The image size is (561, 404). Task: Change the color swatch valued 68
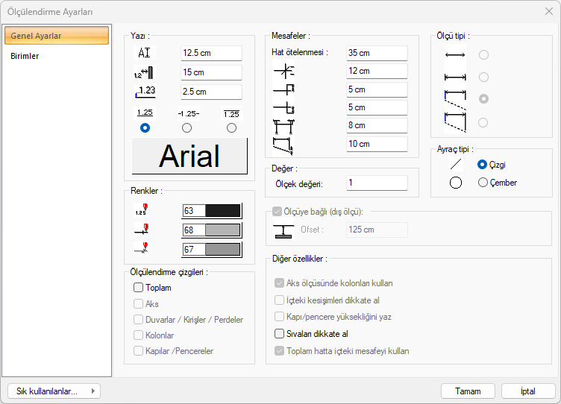(212, 230)
